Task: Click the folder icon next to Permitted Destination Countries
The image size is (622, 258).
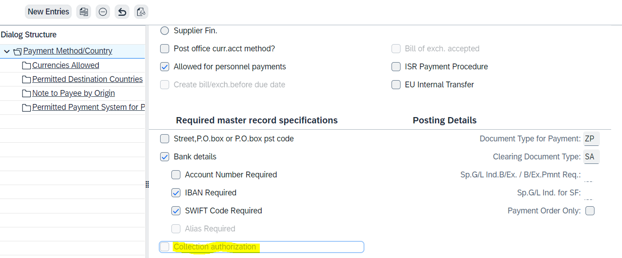Action: (27, 80)
